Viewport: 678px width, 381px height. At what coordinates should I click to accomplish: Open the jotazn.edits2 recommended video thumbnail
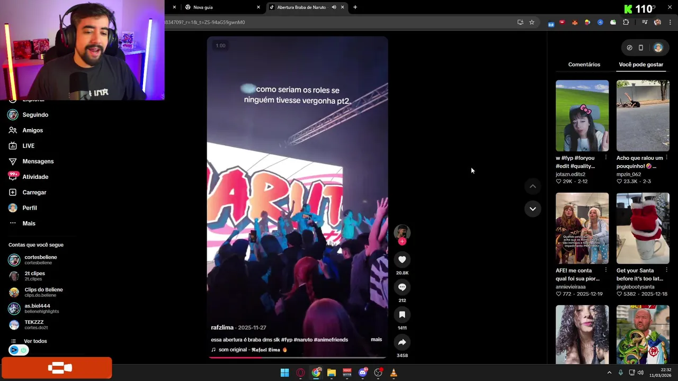pos(582,115)
